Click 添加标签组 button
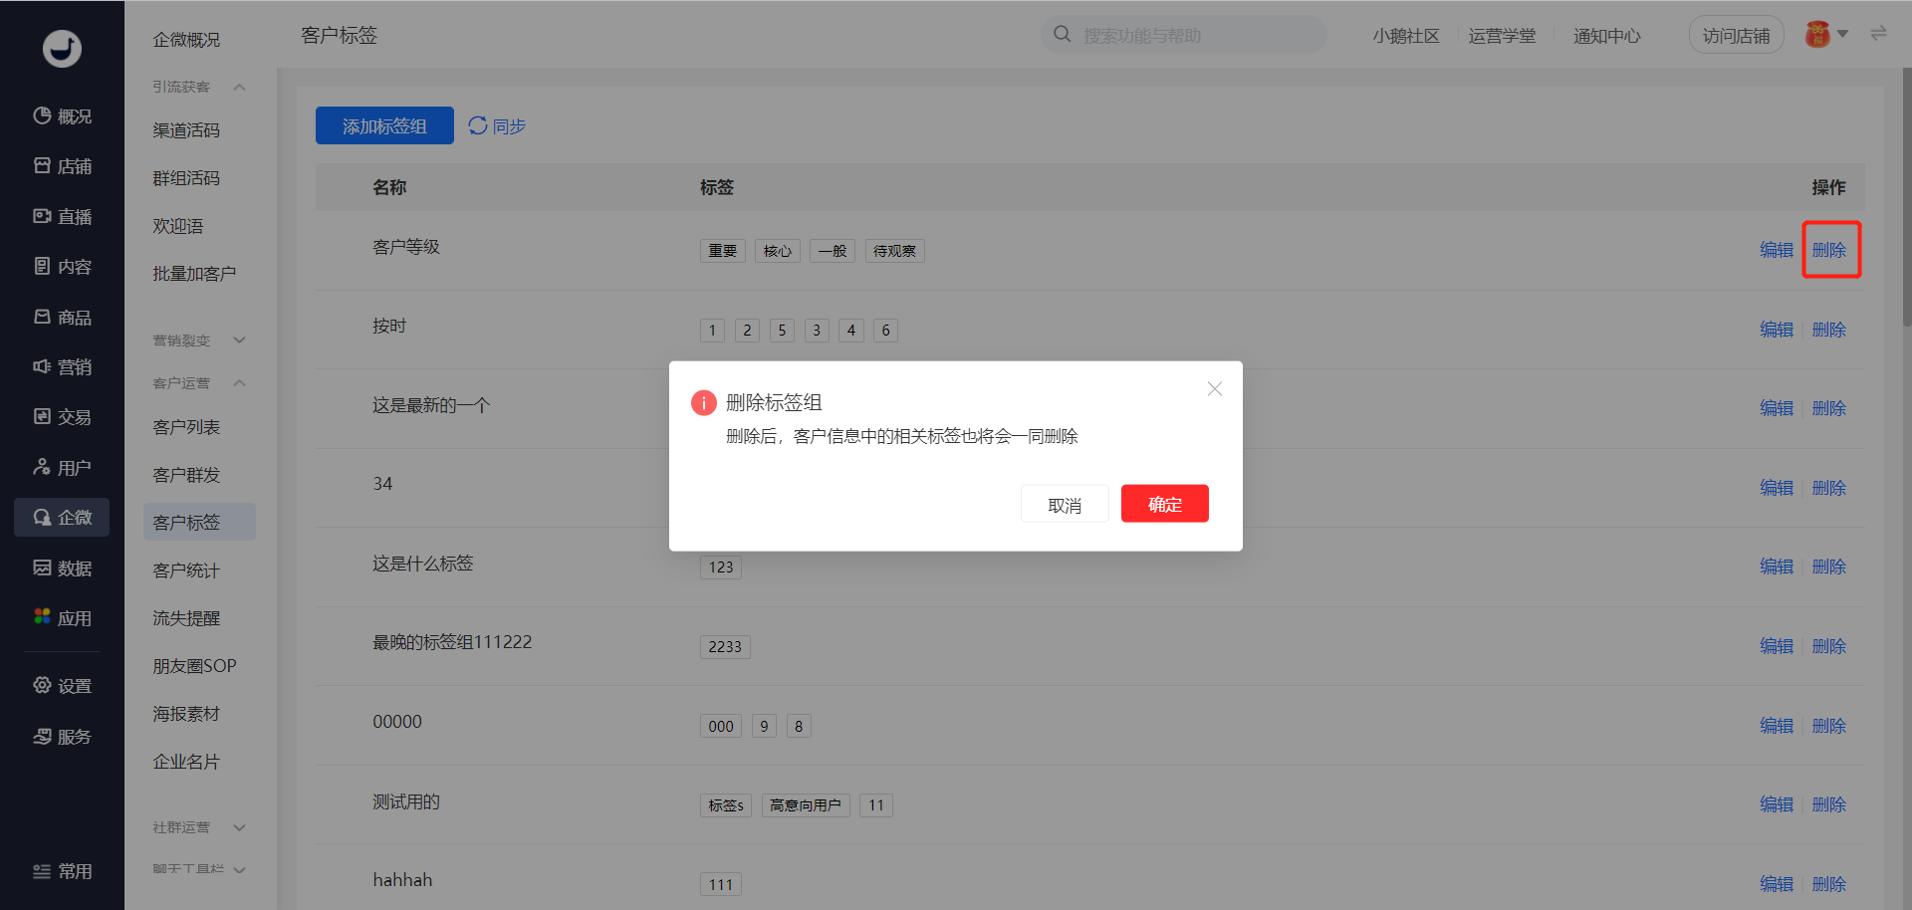The width and height of the screenshot is (1912, 910). 384,125
